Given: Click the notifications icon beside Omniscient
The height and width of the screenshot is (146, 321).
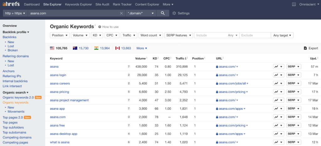Looking at the screenshot, I should click(x=294, y=4).
